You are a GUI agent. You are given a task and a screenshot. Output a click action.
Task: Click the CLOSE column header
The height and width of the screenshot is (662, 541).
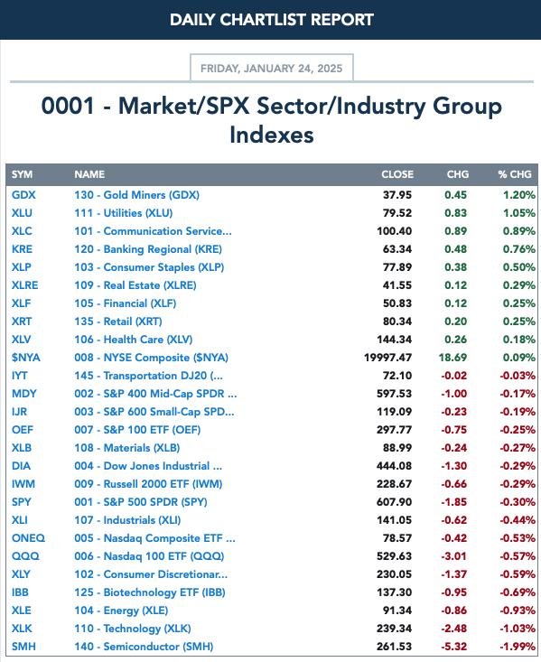coord(397,174)
